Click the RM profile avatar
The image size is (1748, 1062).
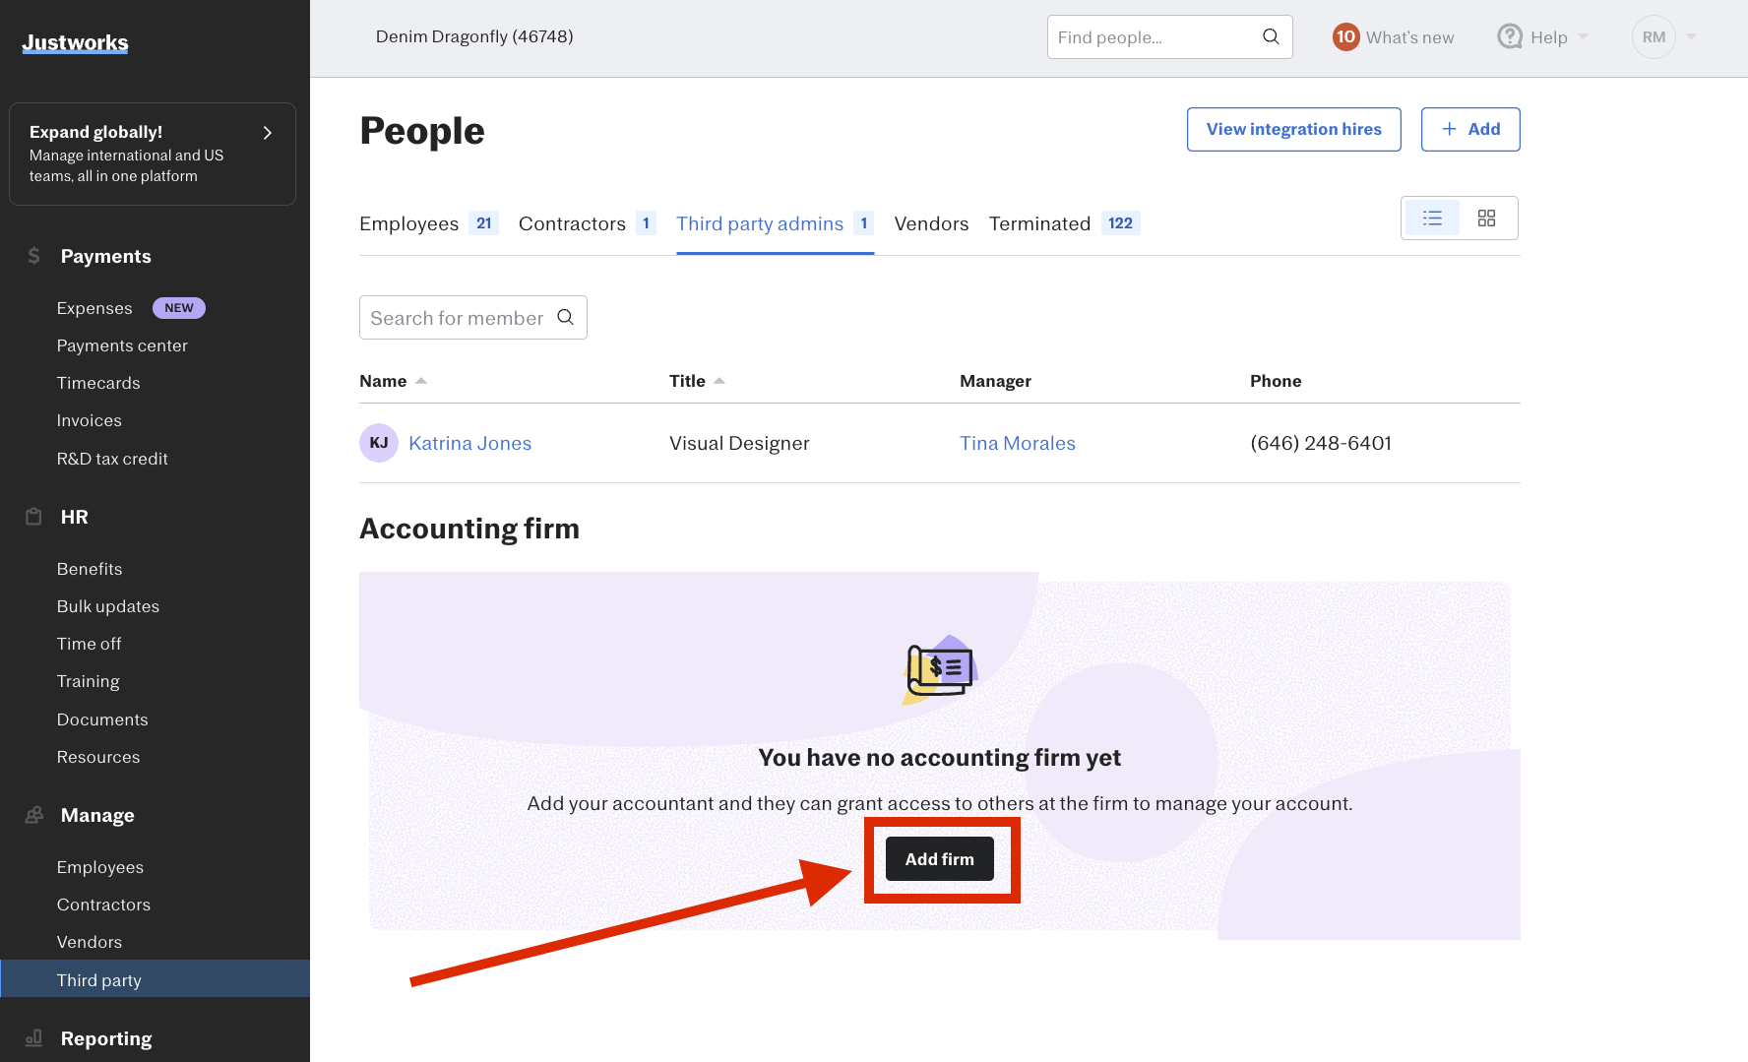[1654, 36]
